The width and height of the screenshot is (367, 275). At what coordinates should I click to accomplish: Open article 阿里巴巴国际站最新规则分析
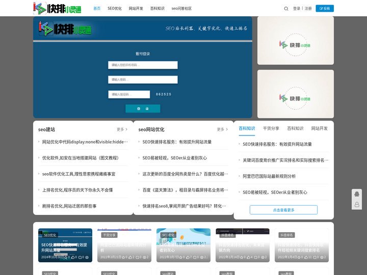click(269, 176)
